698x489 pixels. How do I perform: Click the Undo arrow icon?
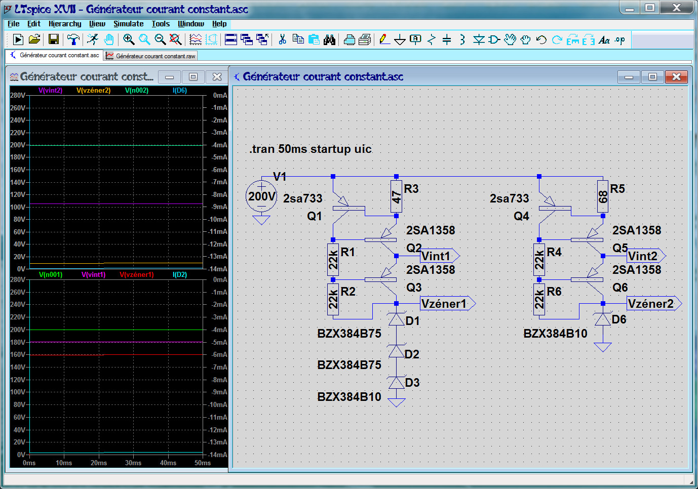coord(541,39)
